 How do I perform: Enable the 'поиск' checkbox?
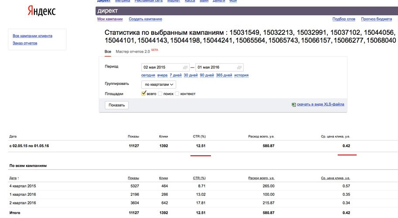[x=160, y=94]
